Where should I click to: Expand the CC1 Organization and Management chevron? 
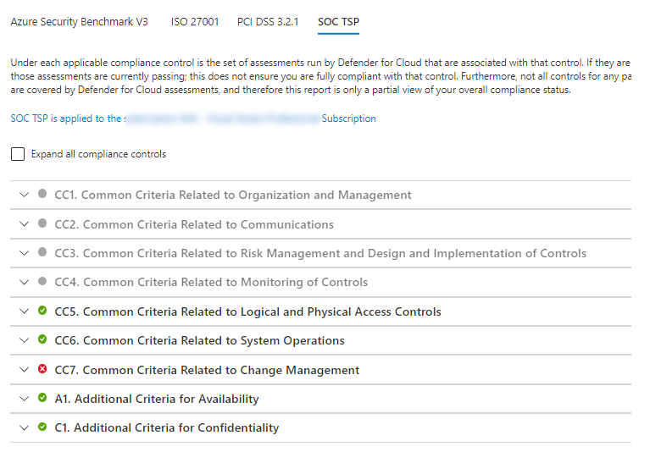click(24, 195)
